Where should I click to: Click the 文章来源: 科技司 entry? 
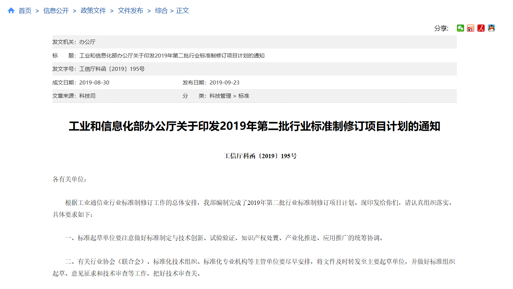(x=74, y=96)
